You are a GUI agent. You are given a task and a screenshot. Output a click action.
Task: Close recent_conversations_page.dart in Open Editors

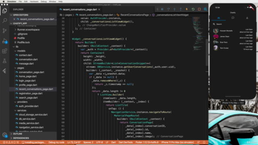tap(15, 19)
